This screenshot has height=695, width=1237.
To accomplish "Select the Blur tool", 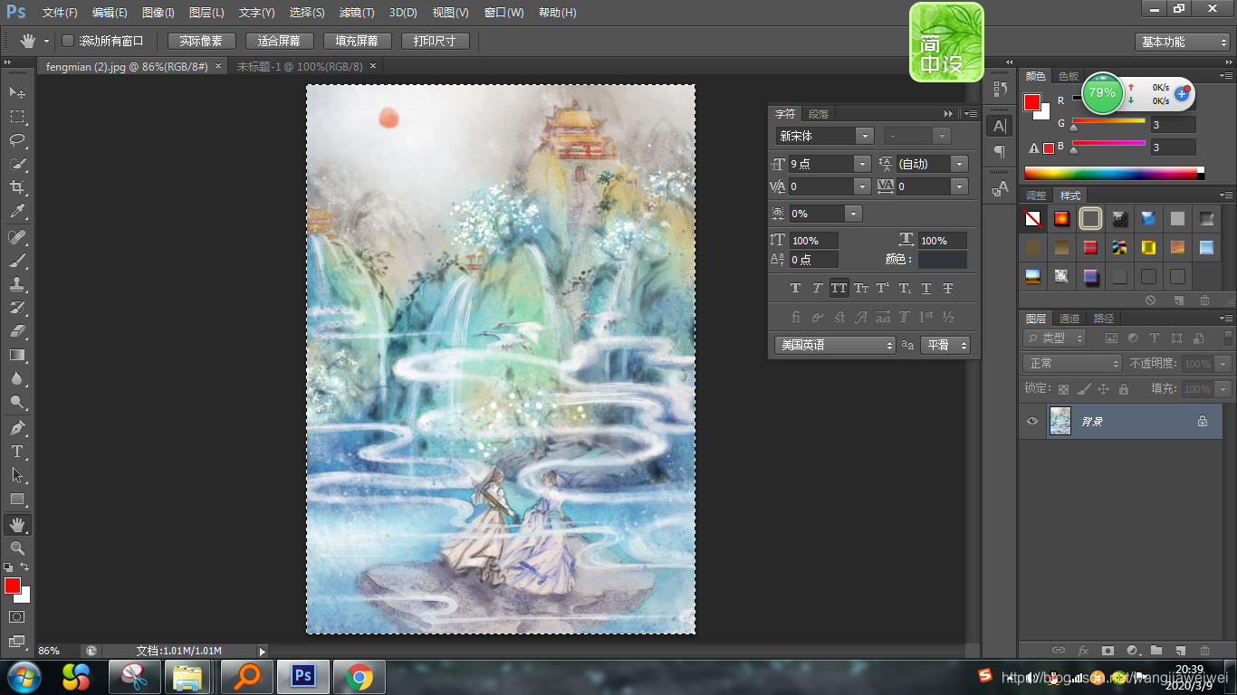I will pyautogui.click(x=17, y=379).
